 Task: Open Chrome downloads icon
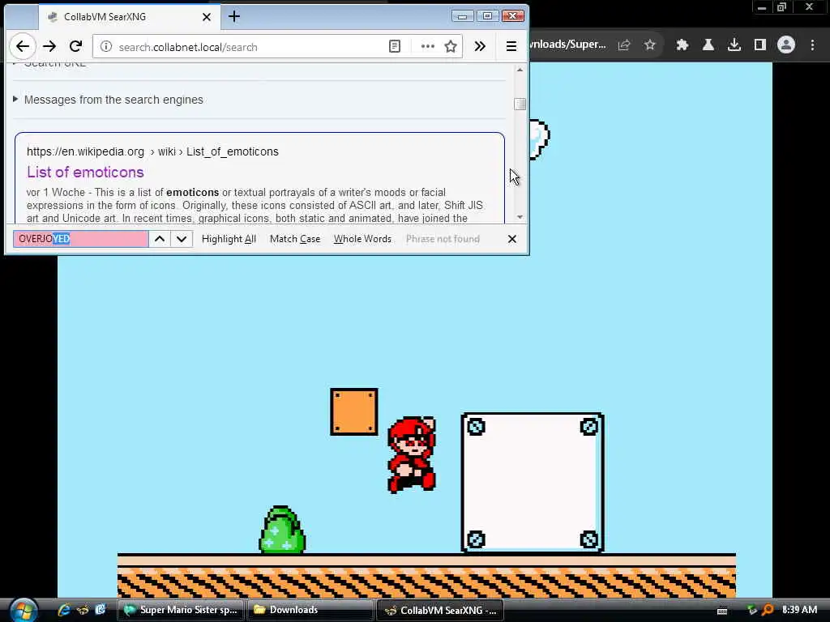click(x=734, y=45)
